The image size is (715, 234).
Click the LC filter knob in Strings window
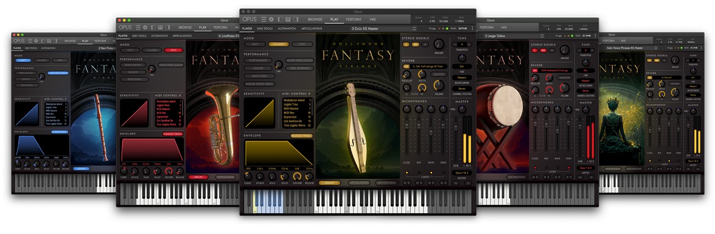tap(406, 88)
